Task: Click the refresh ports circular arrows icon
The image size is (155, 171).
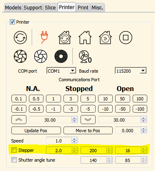Action: pyautogui.click(x=20, y=38)
